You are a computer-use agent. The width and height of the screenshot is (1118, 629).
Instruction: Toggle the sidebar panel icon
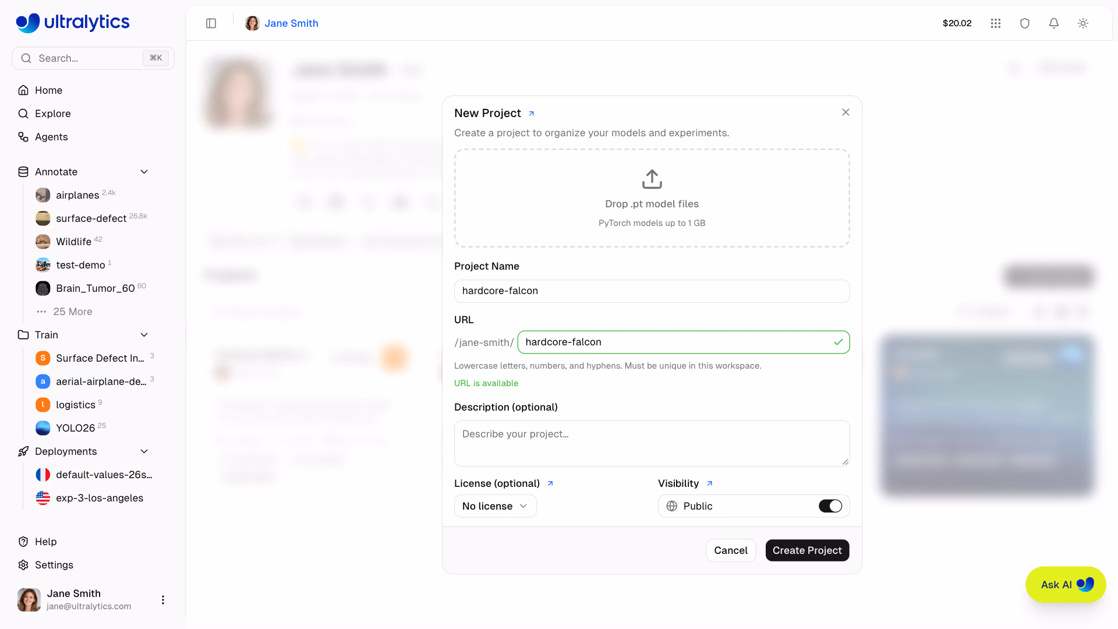211,23
